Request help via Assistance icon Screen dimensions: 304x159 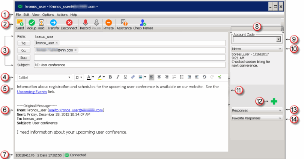click(x=124, y=23)
